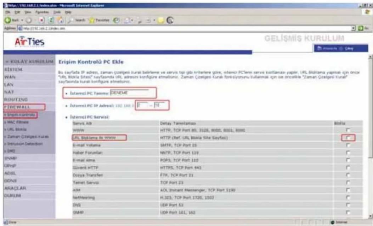Click the yellow folder toolbar icon
The image size is (373, 226).
point(161,20)
